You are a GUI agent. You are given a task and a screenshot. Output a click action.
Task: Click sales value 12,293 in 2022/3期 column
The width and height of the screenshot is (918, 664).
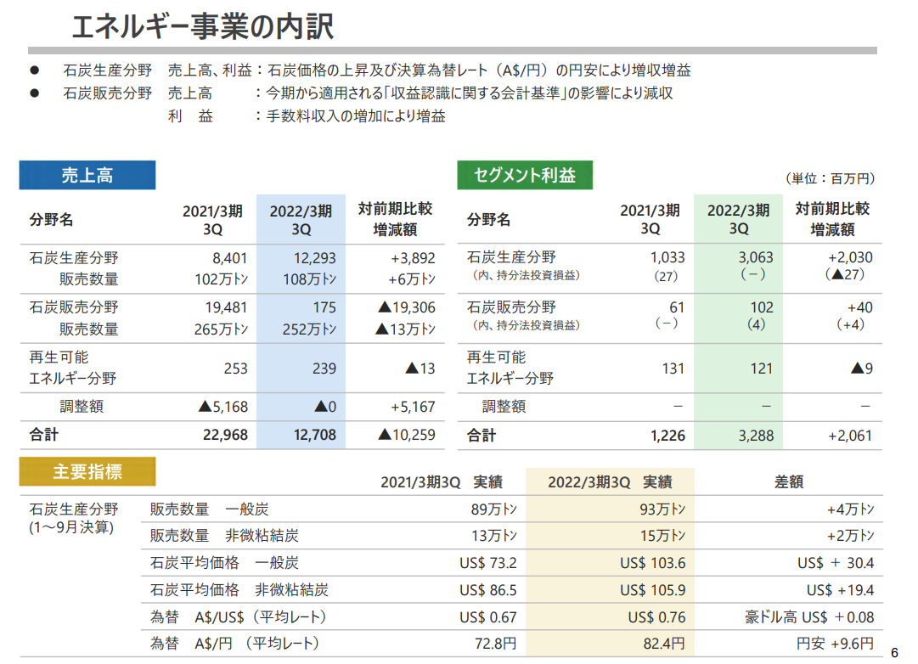click(x=314, y=258)
